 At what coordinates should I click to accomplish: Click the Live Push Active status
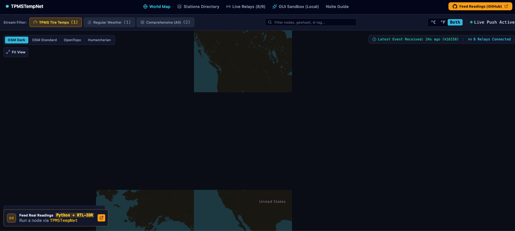(492, 22)
